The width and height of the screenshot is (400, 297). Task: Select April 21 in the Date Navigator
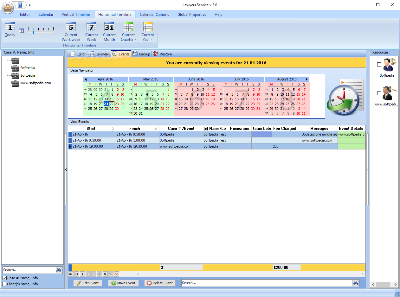pos(106,104)
